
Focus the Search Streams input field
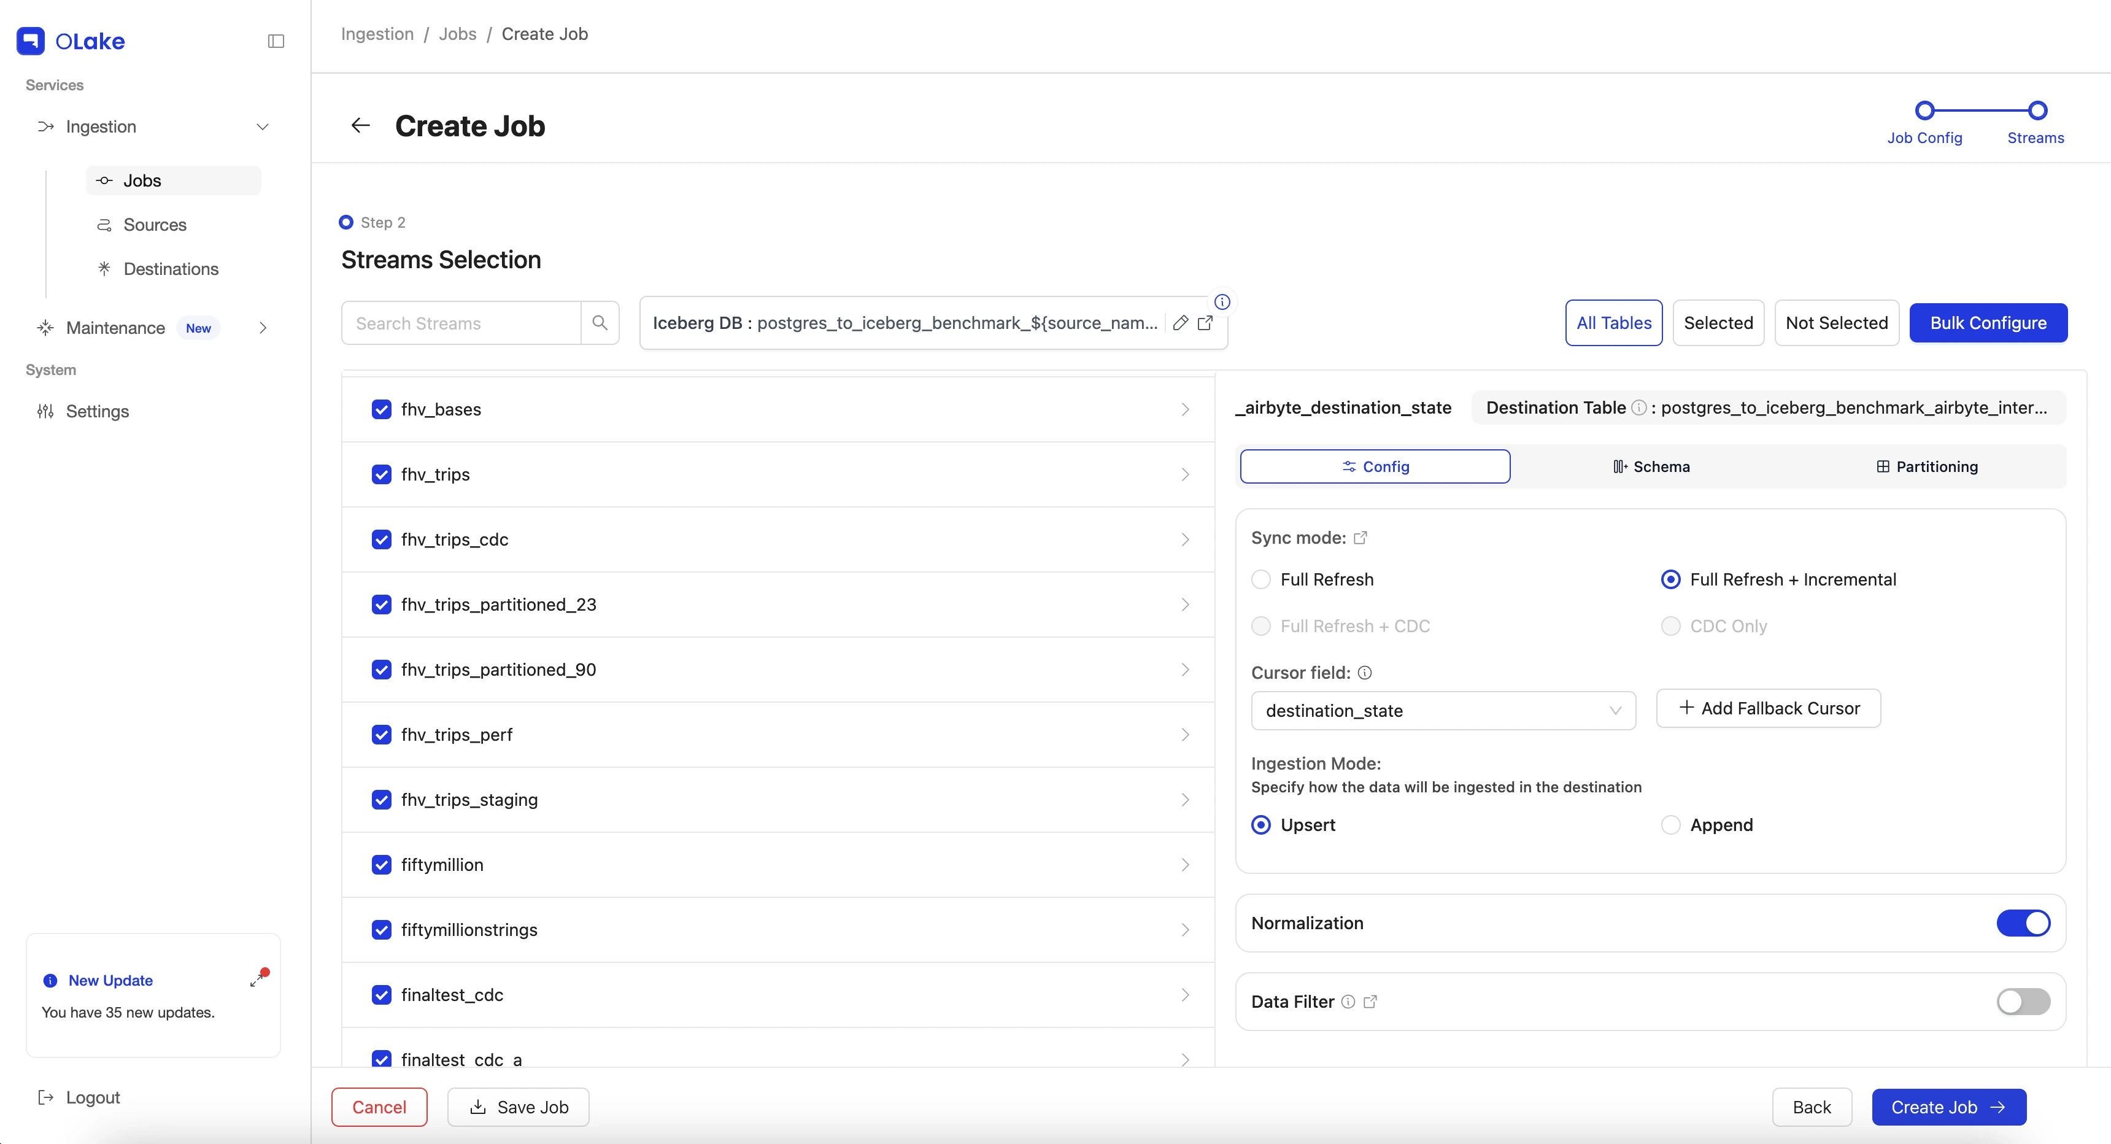[461, 323]
